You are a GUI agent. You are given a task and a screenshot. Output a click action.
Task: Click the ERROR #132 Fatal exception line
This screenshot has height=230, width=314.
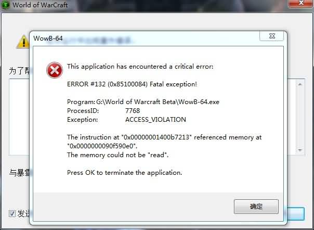coord(132,84)
